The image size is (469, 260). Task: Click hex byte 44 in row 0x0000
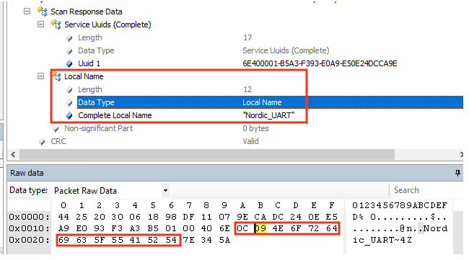pos(63,217)
